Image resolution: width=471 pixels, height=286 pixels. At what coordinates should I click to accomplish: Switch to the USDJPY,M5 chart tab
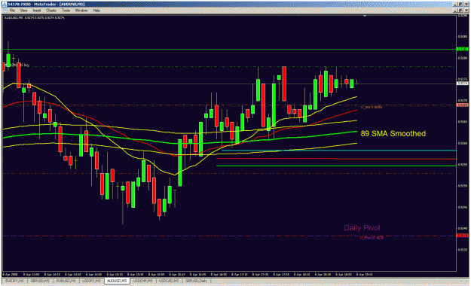91,281
